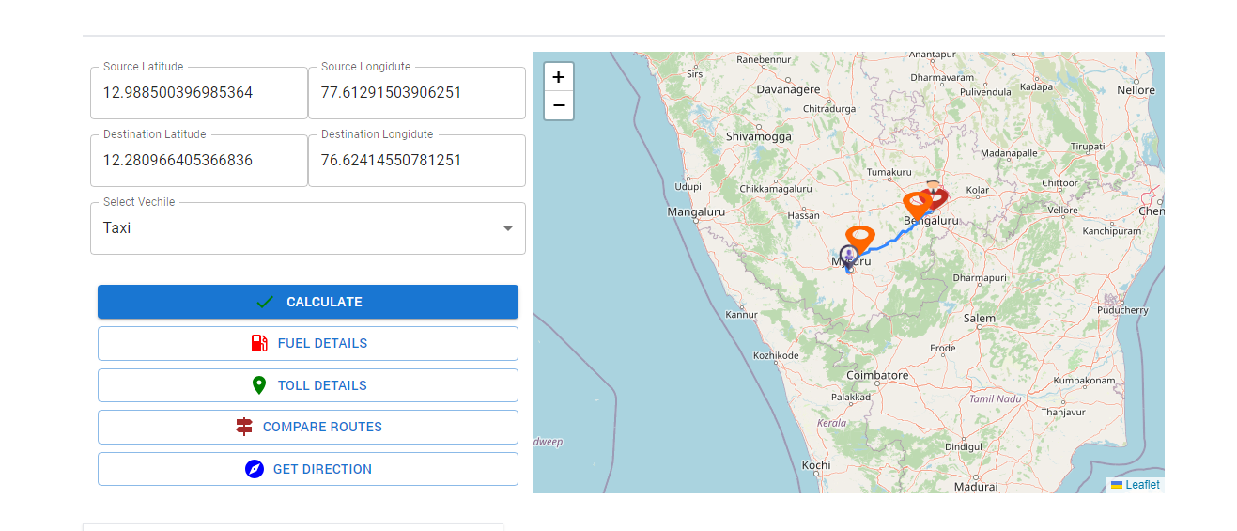The image size is (1237, 531).
Task: Click the Chitradurga label on the map
Action: coord(829,109)
